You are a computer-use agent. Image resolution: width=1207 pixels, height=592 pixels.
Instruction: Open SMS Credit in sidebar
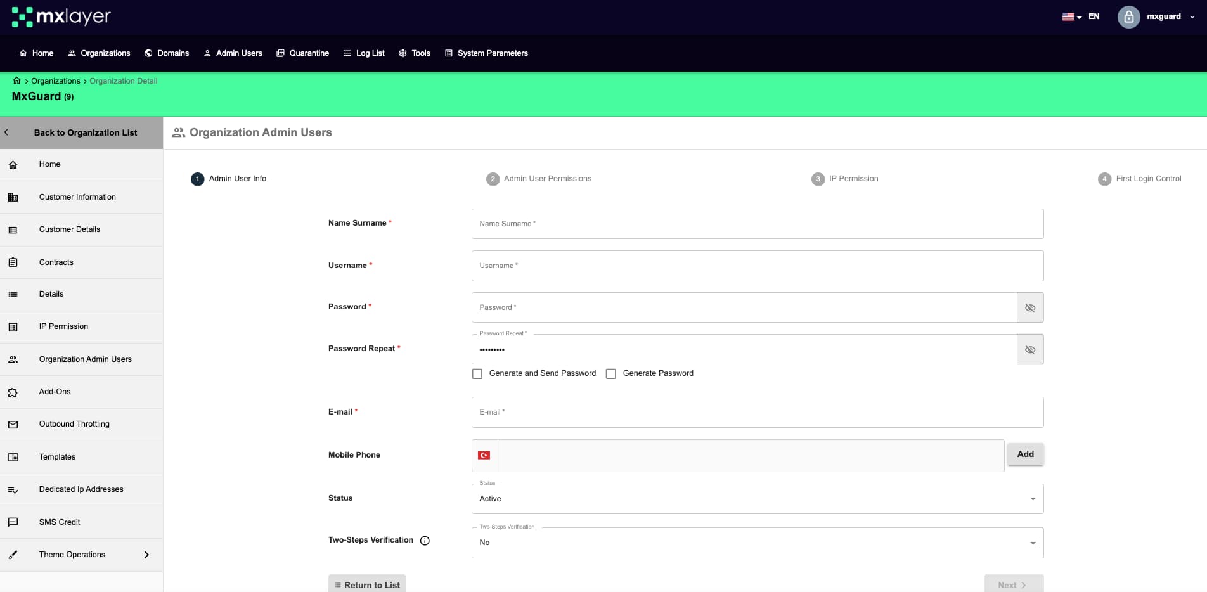pyautogui.click(x=81, y=522)
